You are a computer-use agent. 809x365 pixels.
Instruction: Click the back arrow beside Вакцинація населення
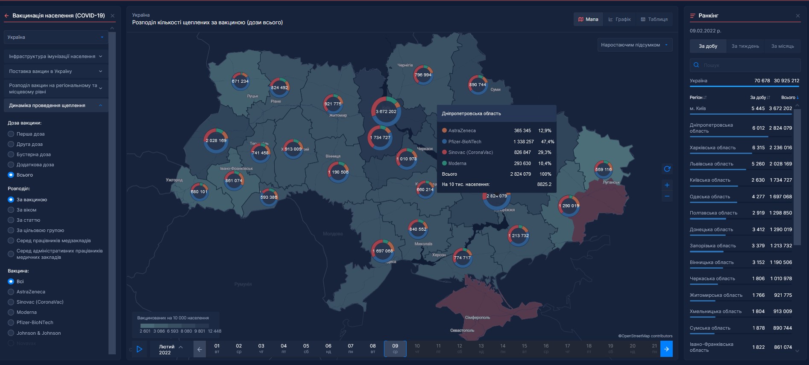pos(7,16)
